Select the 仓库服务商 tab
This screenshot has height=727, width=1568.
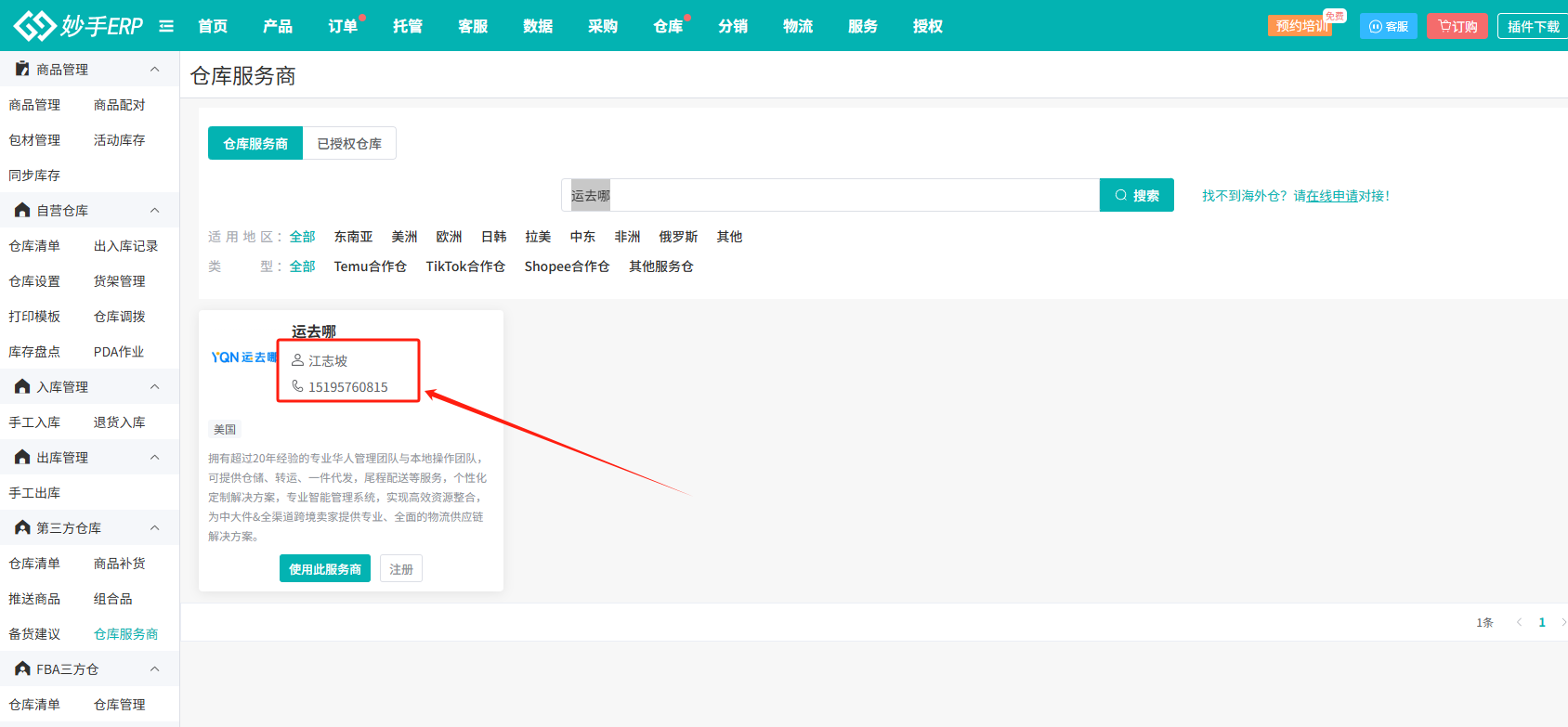pyautogui.click(x=255, y=143)
